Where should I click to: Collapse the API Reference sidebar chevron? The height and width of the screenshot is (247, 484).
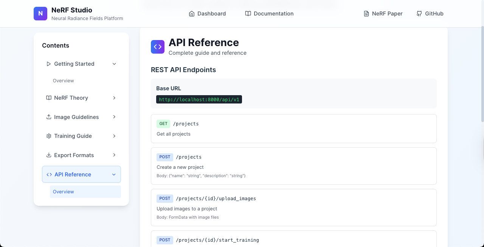(114, 174)
